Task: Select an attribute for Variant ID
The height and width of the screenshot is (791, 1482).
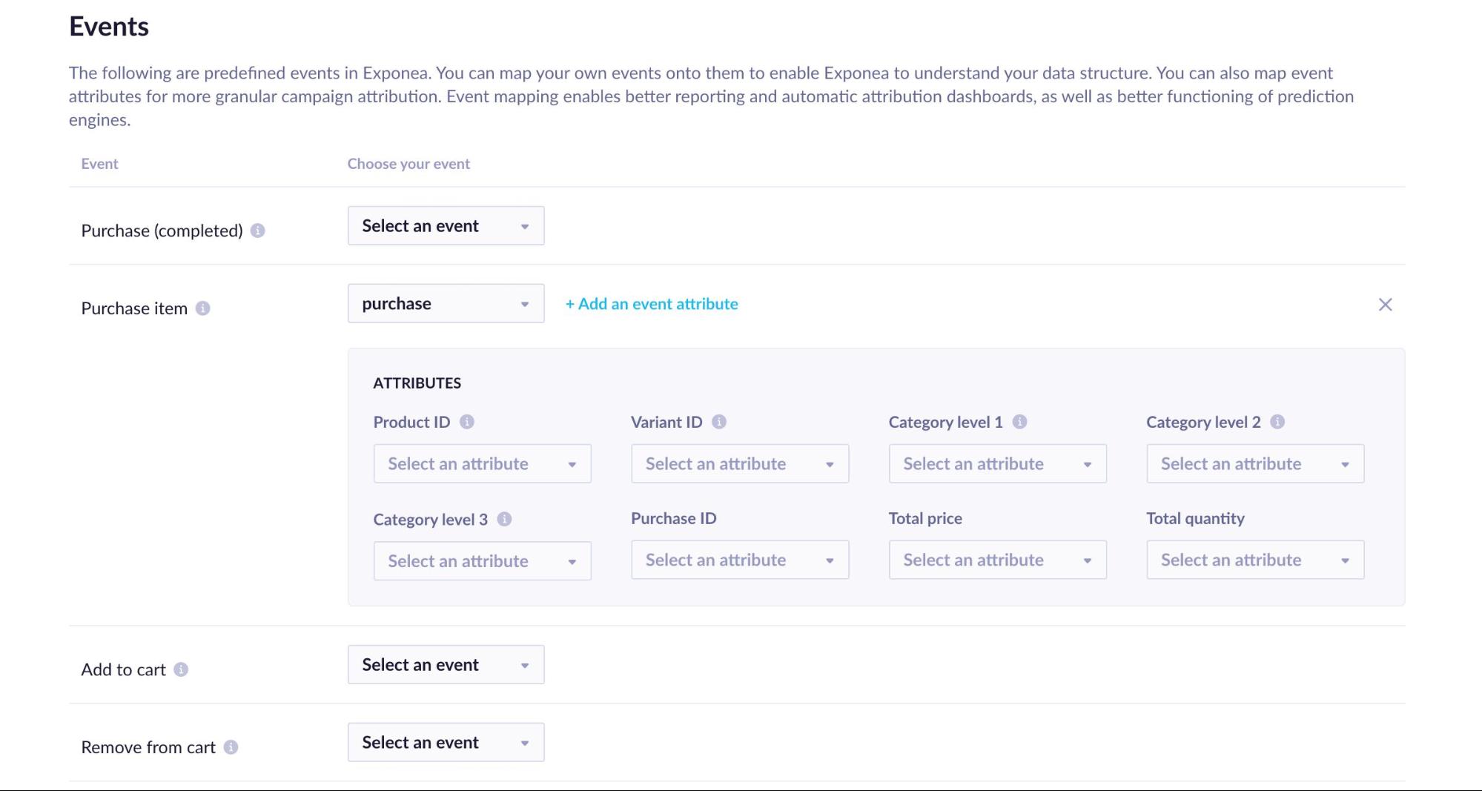Action: point(740,464)
